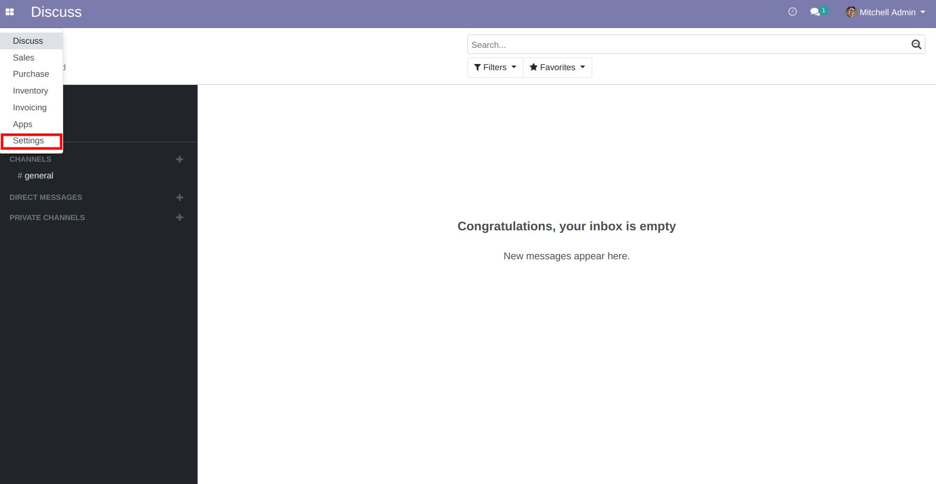The image size is (936, 484).
Task: Start a direct message with plus icon
Action: (179, 197)
